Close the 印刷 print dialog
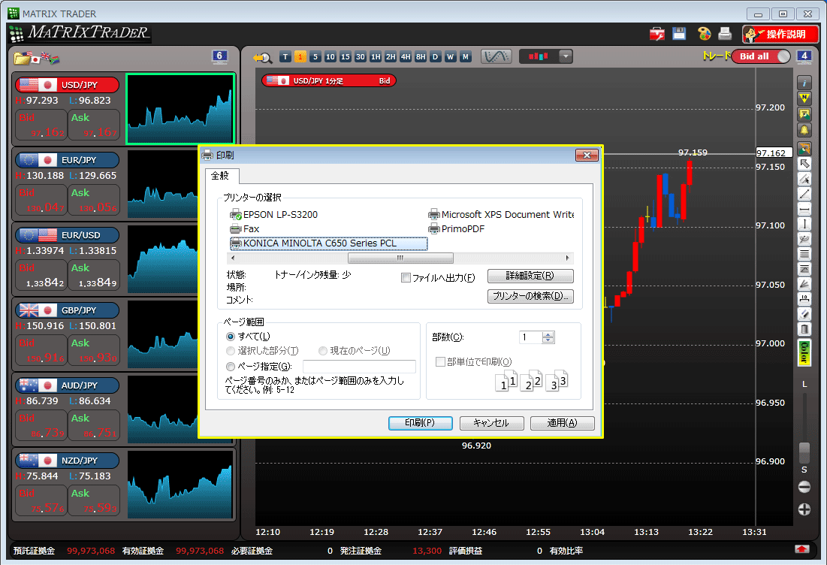This screenshot has width=827, height=565. coord(587,155)
